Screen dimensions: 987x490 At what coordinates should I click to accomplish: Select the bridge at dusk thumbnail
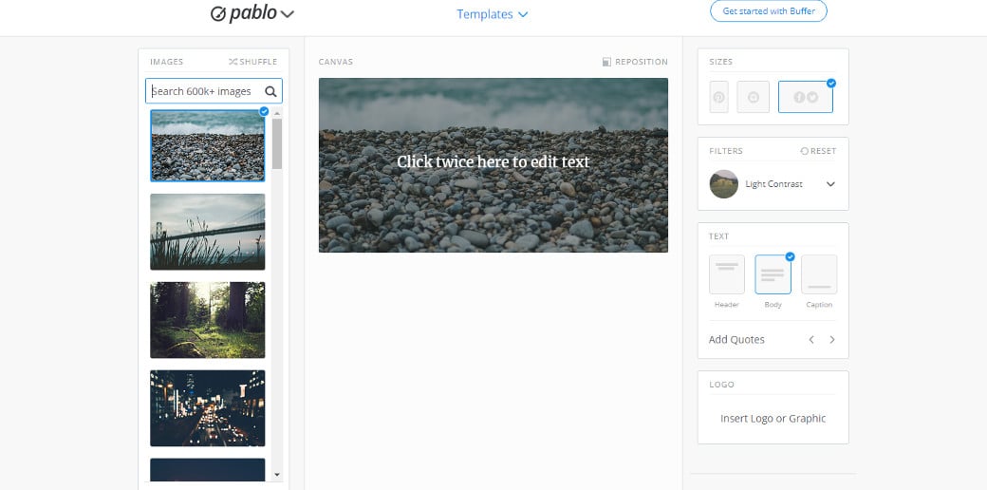[x=207, y=232]
